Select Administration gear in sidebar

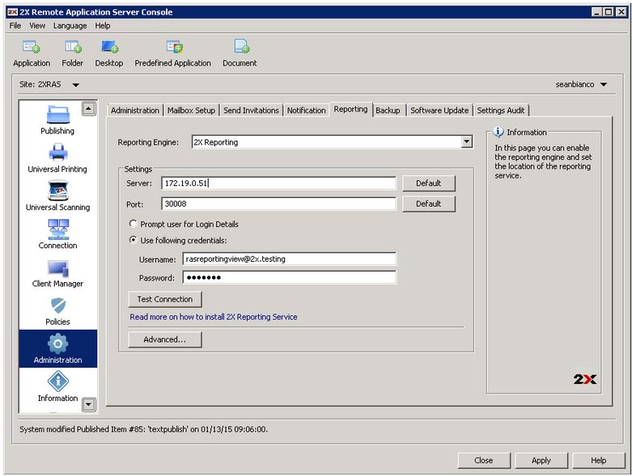[57, 349]
